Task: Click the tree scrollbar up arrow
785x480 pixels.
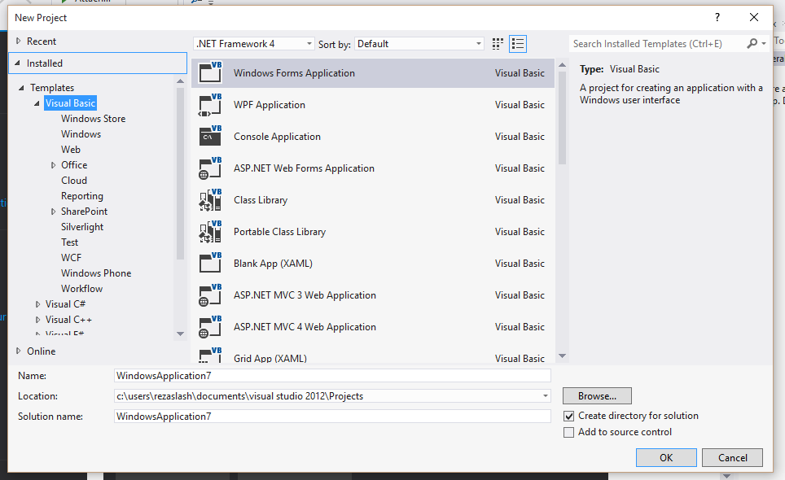Action: click(180, 81)
